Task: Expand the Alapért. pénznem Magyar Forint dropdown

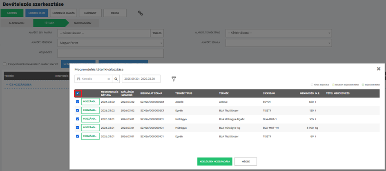Action: point(110,43)
